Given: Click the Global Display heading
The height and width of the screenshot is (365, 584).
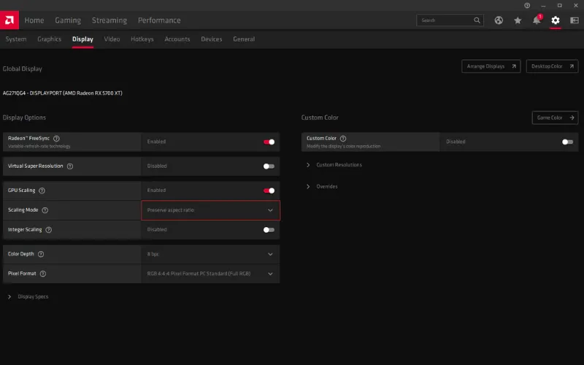Looking at the screenshot, I should pyautogui.click(x=23, y=69).
